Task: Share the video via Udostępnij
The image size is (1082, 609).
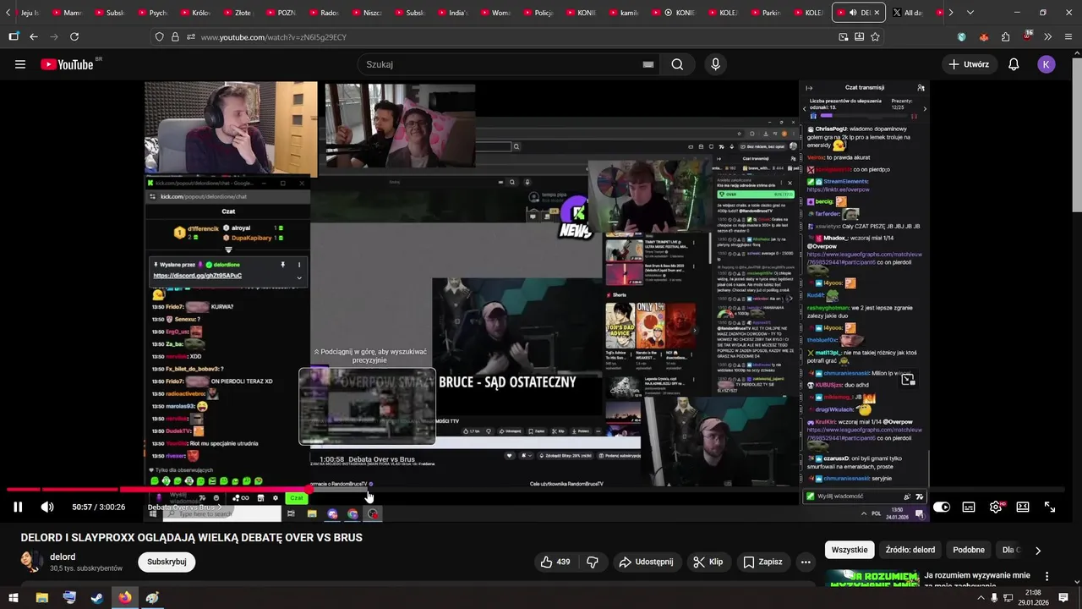Action: [x=646, y=562]
